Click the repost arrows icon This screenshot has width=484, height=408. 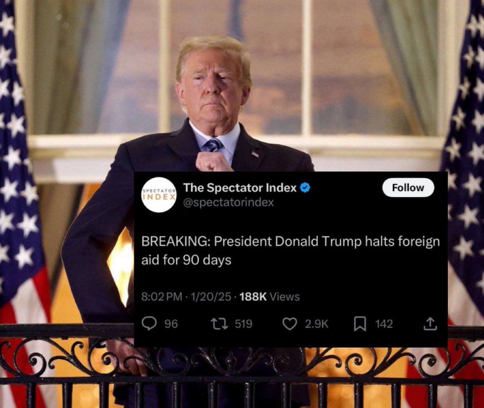(219, 324)
